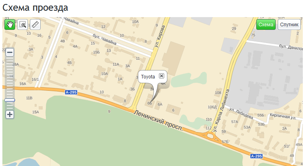The image size is (306, 166).
Task: Activate the magnifier zoom-area tool
Action: coord(22,25)
